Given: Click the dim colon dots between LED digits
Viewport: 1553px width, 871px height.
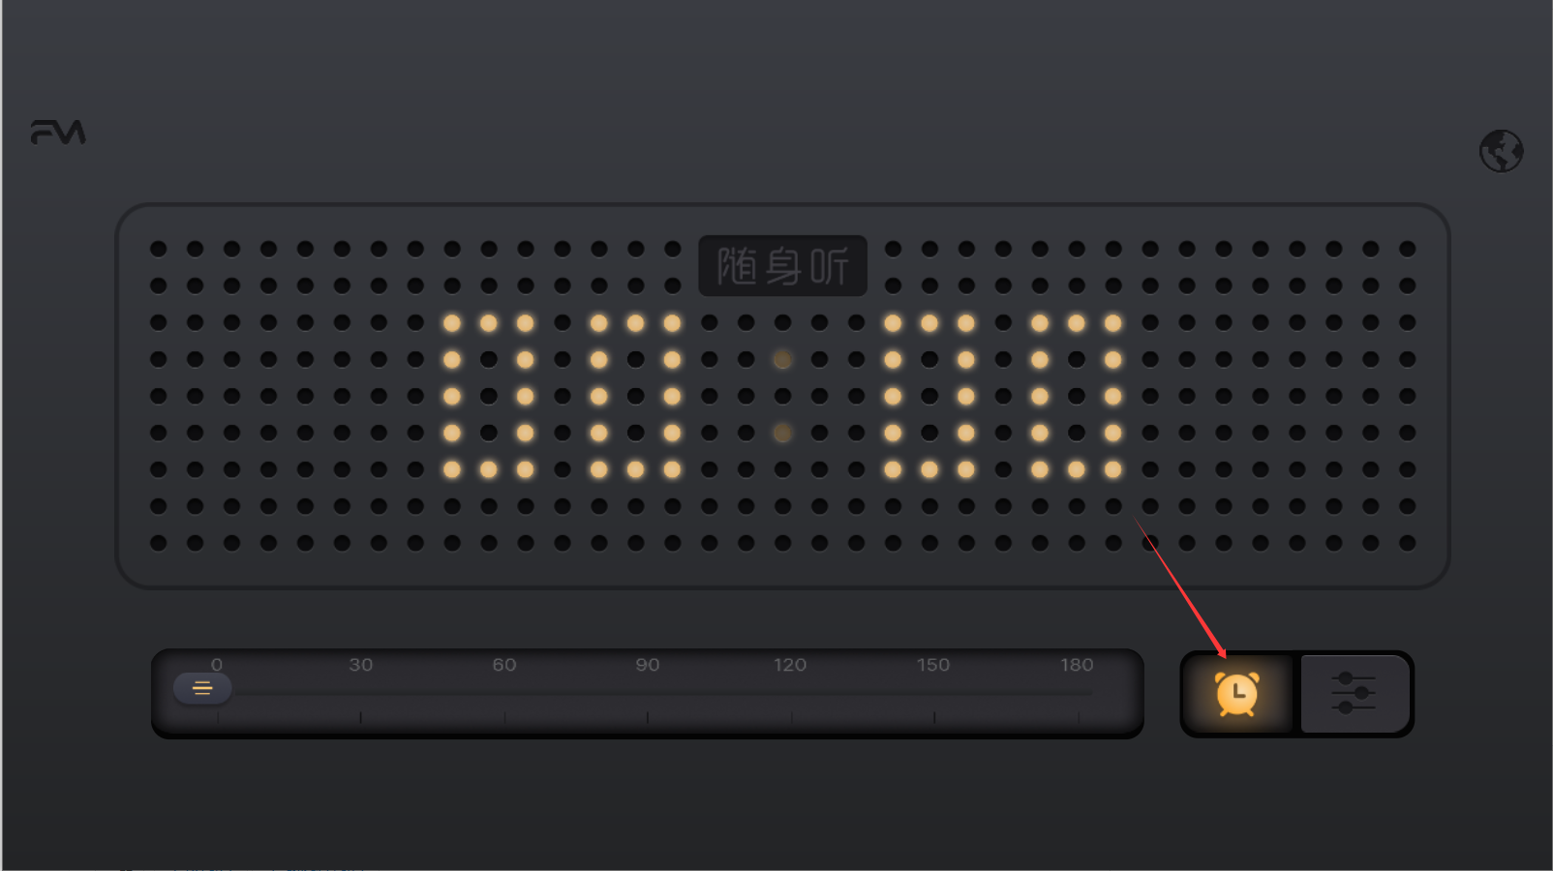Looking at the screenshot, I should coord(782,396).
